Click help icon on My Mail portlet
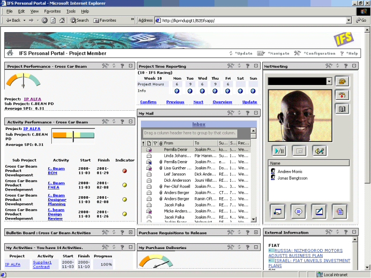This screenshot has width=371, height=278. [248, 113]
